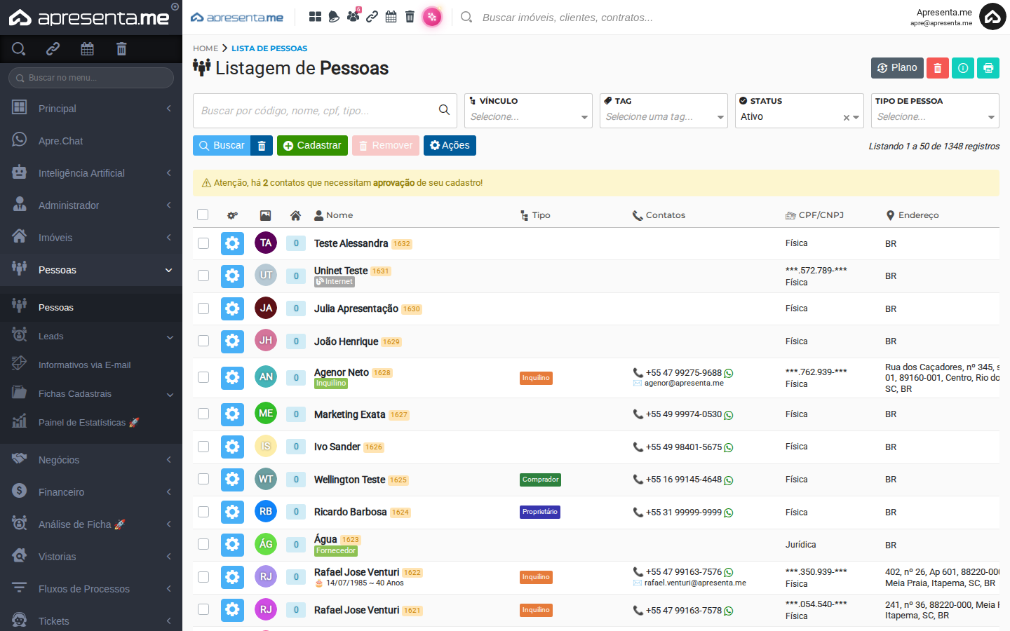
Task: Clear filters with trash icon next to Buscar
Action: pyautogui.click(x=262, y=146)
